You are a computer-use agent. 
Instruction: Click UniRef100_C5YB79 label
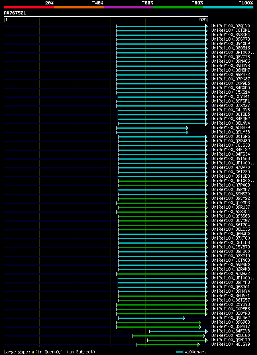click(230, 248)
